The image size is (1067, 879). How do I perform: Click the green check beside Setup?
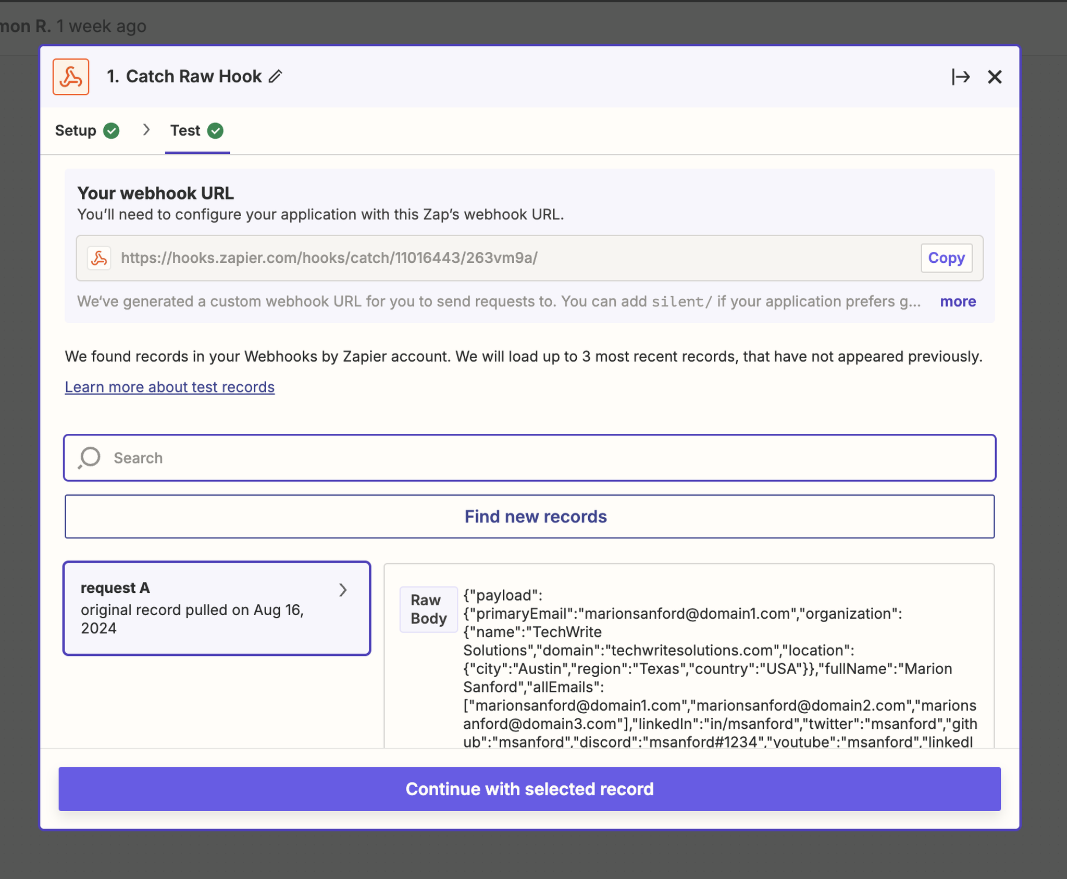pyautogui.click(x=111, y=130)
